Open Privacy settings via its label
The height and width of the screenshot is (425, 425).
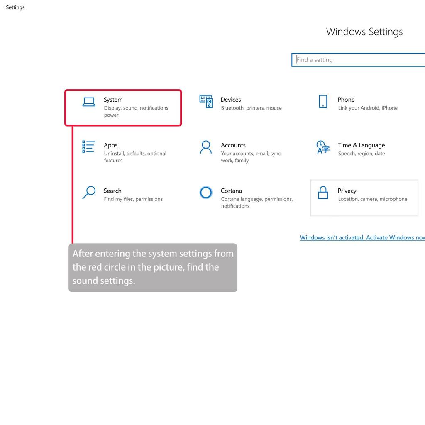click(x=347, y=191)
